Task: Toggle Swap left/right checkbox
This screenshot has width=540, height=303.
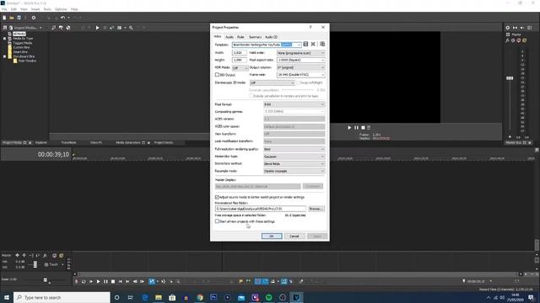Action: pos(298,82)
